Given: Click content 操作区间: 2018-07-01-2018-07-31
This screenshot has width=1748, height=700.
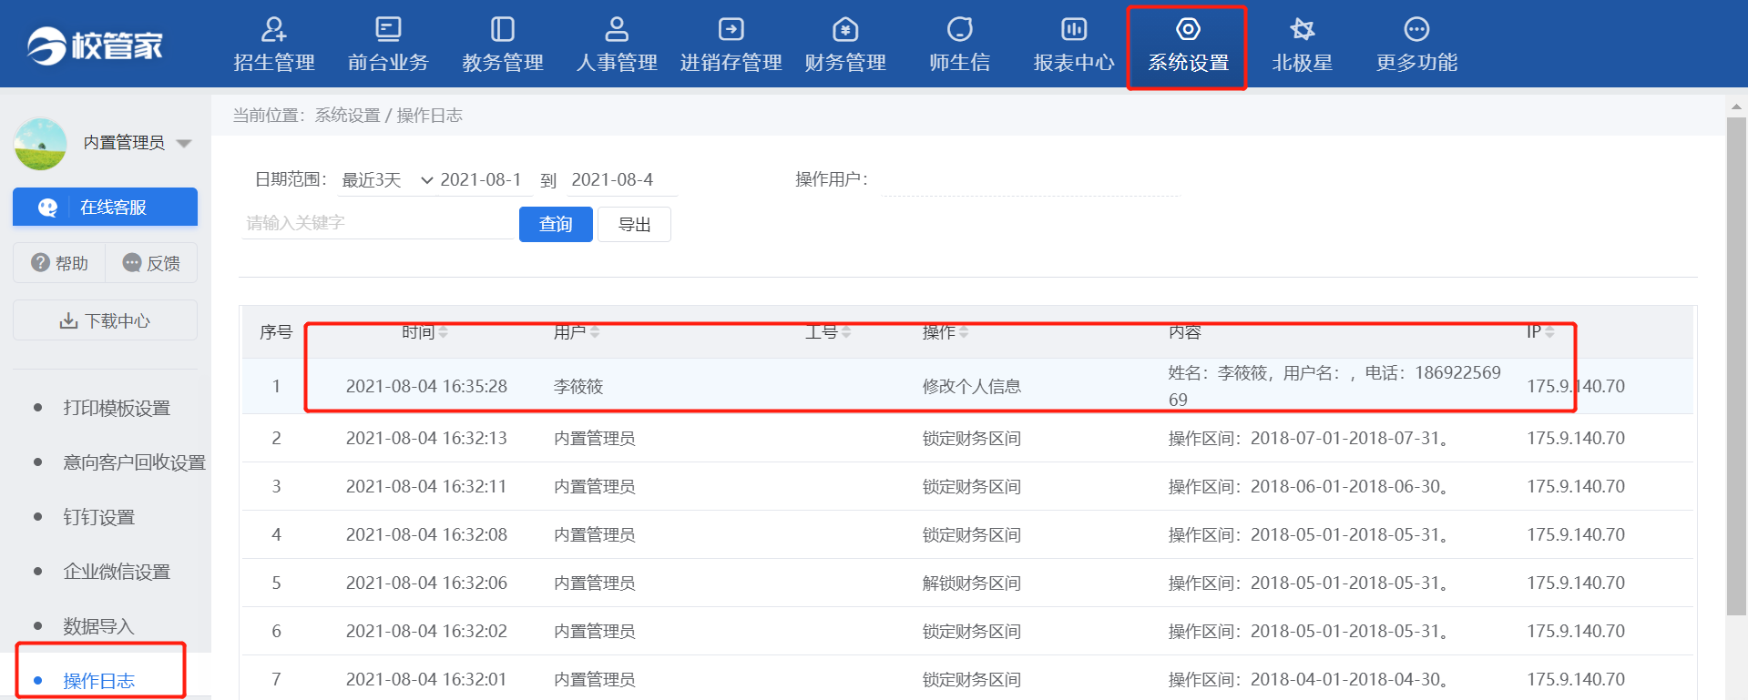Looking at the screenshot, I should coord(1309,438).
